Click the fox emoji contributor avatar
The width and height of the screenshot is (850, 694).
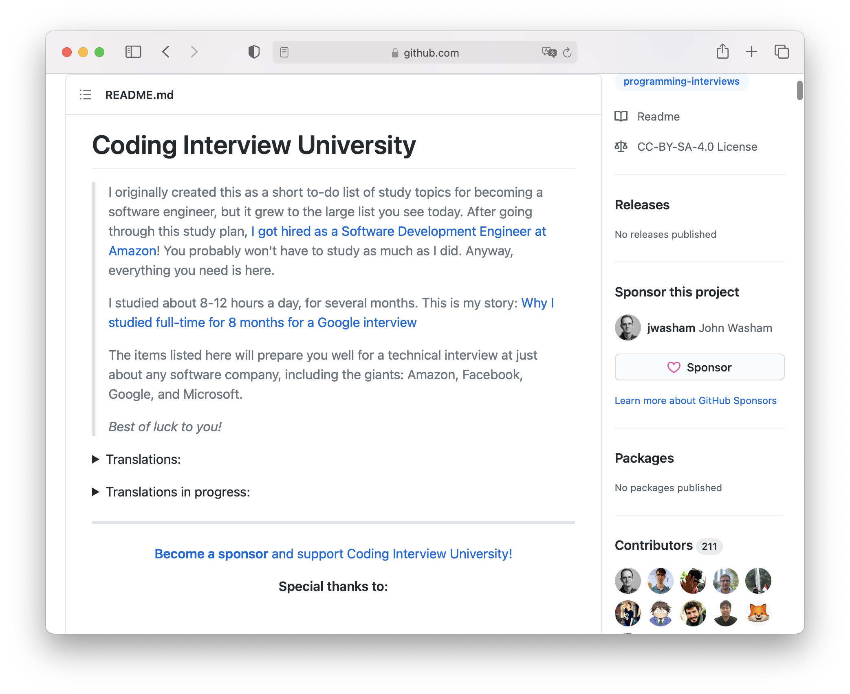click(x=758, y=613)
